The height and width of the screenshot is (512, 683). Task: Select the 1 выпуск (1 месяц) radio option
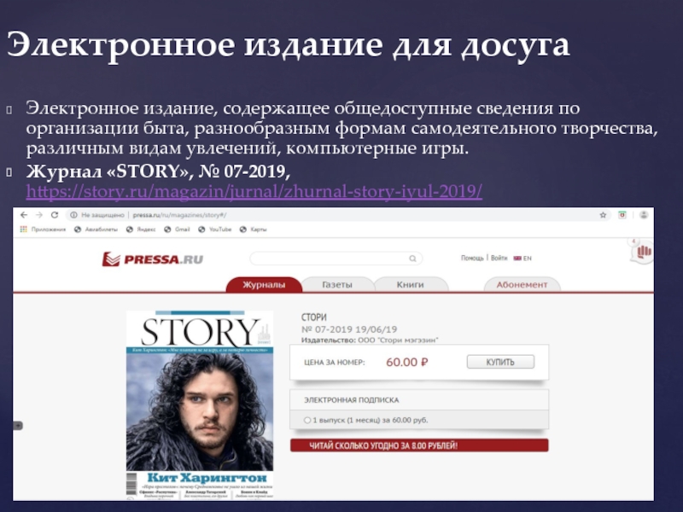point(307,420)
